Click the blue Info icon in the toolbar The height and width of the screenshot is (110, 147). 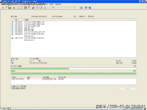tap(86, 8)
